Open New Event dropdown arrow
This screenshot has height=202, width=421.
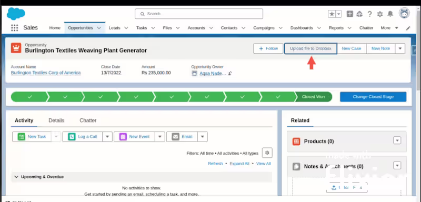pyautogui.click(x=160, y=137)
